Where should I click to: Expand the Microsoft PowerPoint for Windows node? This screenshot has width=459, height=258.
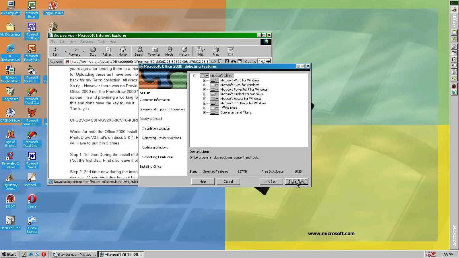205,89
